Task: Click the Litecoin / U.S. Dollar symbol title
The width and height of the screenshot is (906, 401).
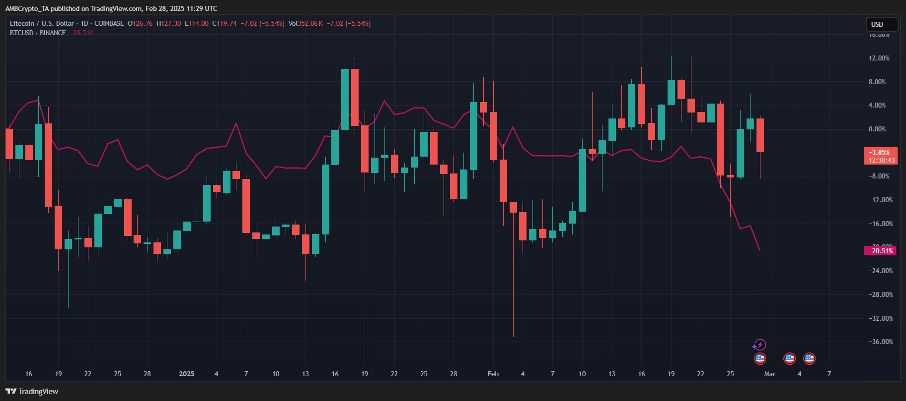Action: pyautogui.click(x=42, y=23)
